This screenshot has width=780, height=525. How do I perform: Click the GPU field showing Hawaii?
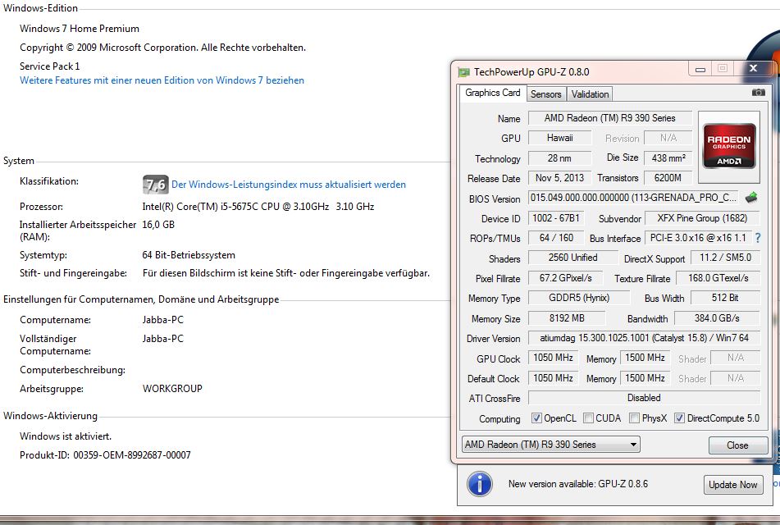tap(559, 138)
